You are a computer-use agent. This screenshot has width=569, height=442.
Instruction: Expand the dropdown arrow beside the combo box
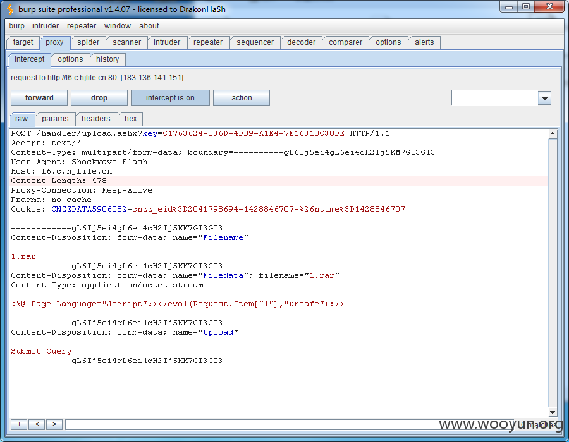[545, 98]
